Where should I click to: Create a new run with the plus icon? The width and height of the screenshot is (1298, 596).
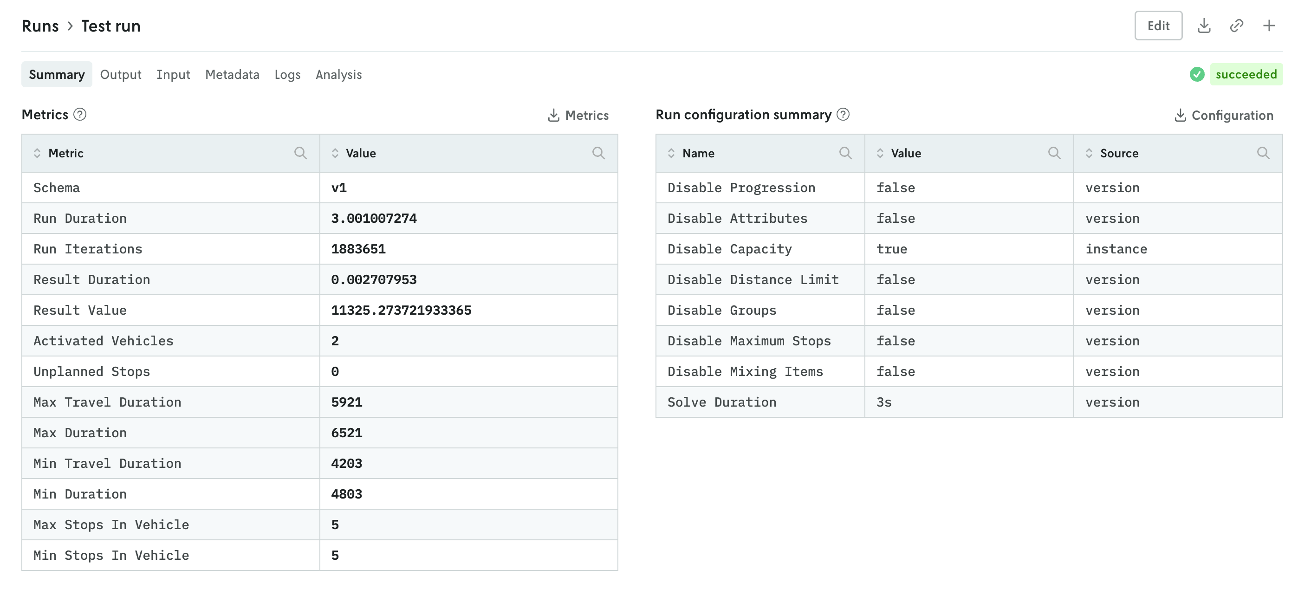pos(1269,25)
